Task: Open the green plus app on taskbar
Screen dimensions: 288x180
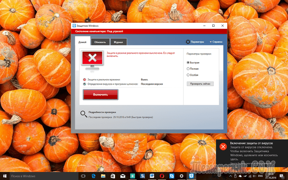Action: 133,176
